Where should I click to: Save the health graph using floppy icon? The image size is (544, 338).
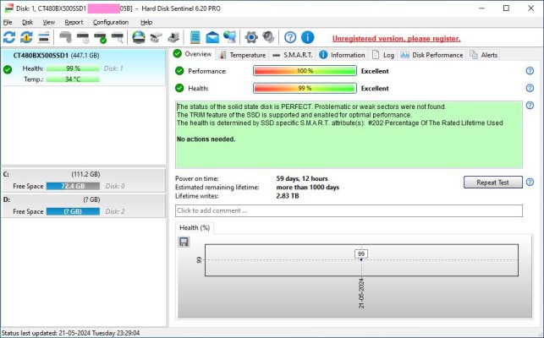click(184, 242)
